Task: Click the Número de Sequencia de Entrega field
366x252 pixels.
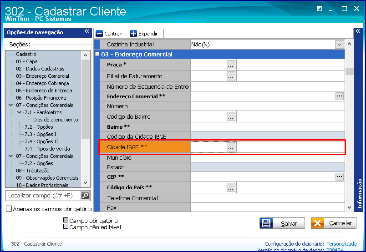Action: 268,86
